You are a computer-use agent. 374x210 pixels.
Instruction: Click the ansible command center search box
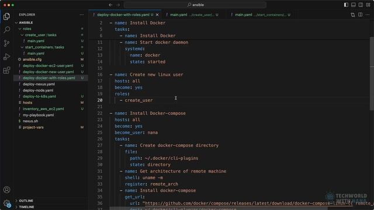(195, 5)
